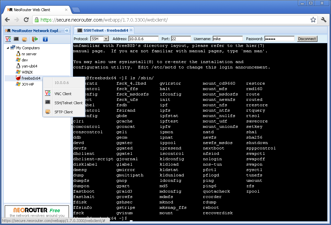
Task: Click the NeoRouter Free banner link
Action: [x=37, y=211]
